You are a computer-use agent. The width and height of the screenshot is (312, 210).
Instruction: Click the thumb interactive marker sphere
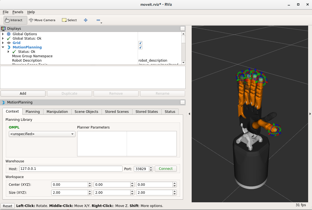click(x=275, y=130)
